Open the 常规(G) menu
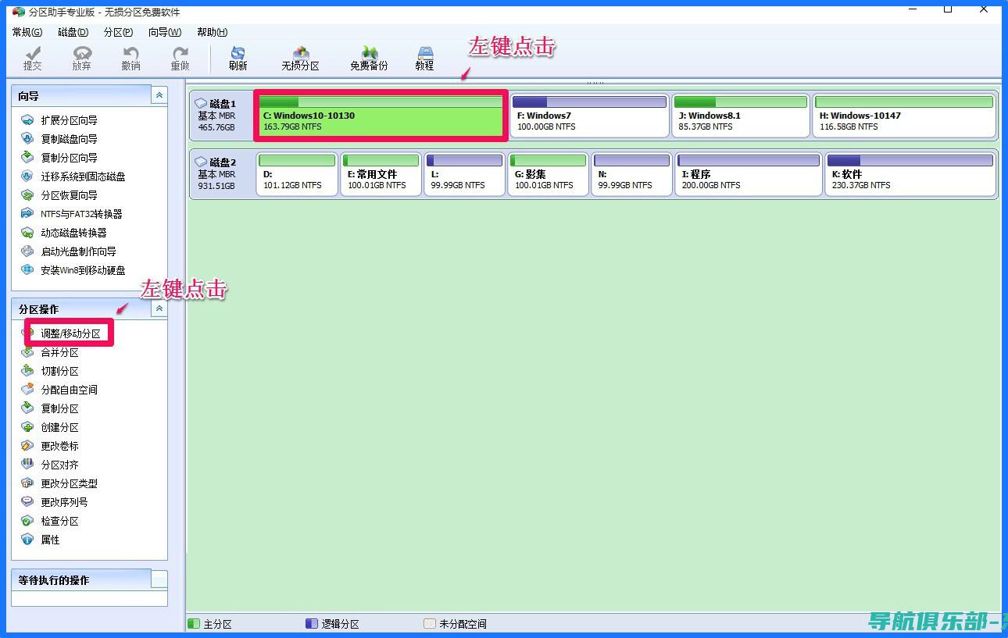This screenshot has width=1008, height=638. coord(27,32)
